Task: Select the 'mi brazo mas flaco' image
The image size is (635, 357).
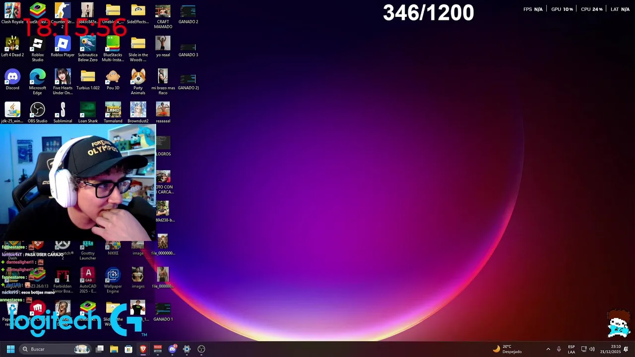Action: [x=163, y=82]
